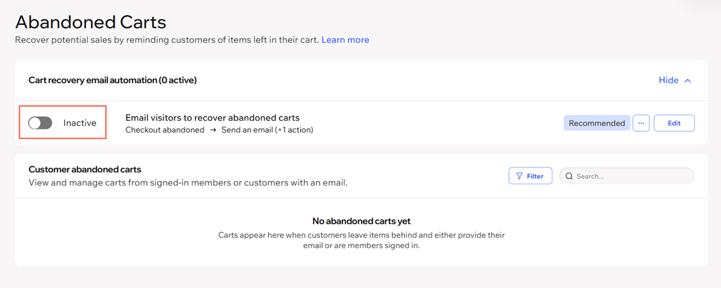The height and width of the screenshot is (288, 721).
Task: Click the magnifying glass search icon
Action: click(569, 176)
